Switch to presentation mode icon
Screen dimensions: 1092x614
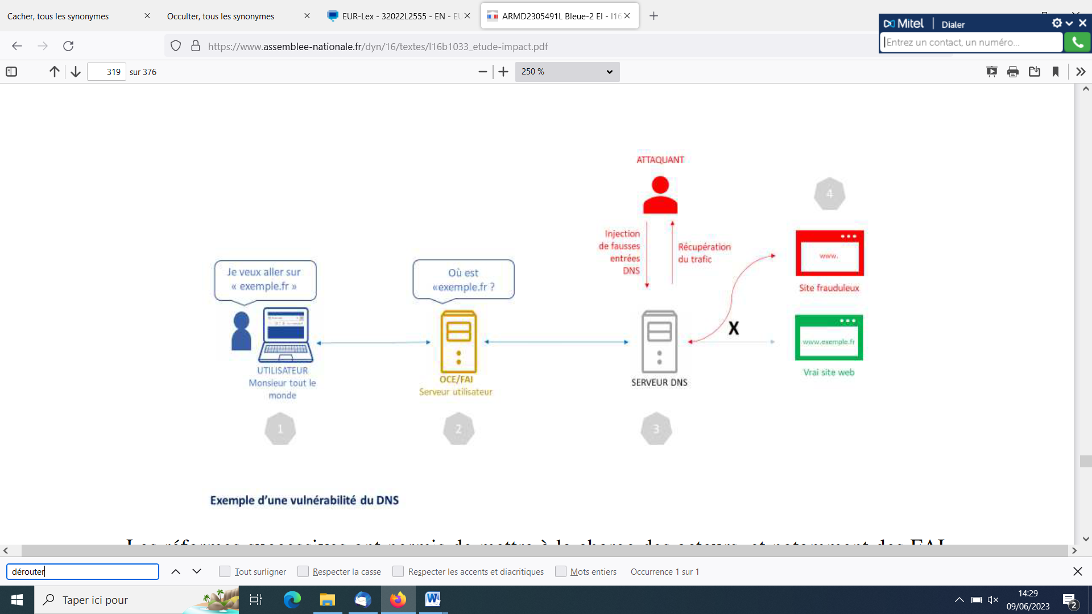[991, 72]
